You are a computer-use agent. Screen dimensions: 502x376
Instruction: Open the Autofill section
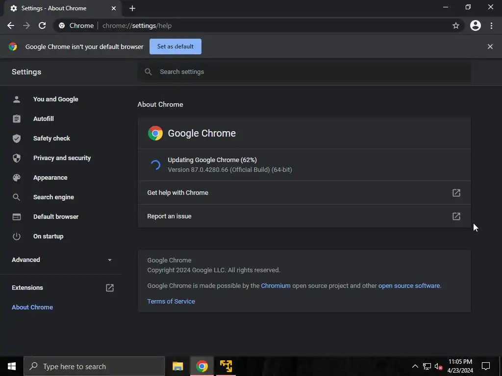pyautogui.click(x=44, y=118)
